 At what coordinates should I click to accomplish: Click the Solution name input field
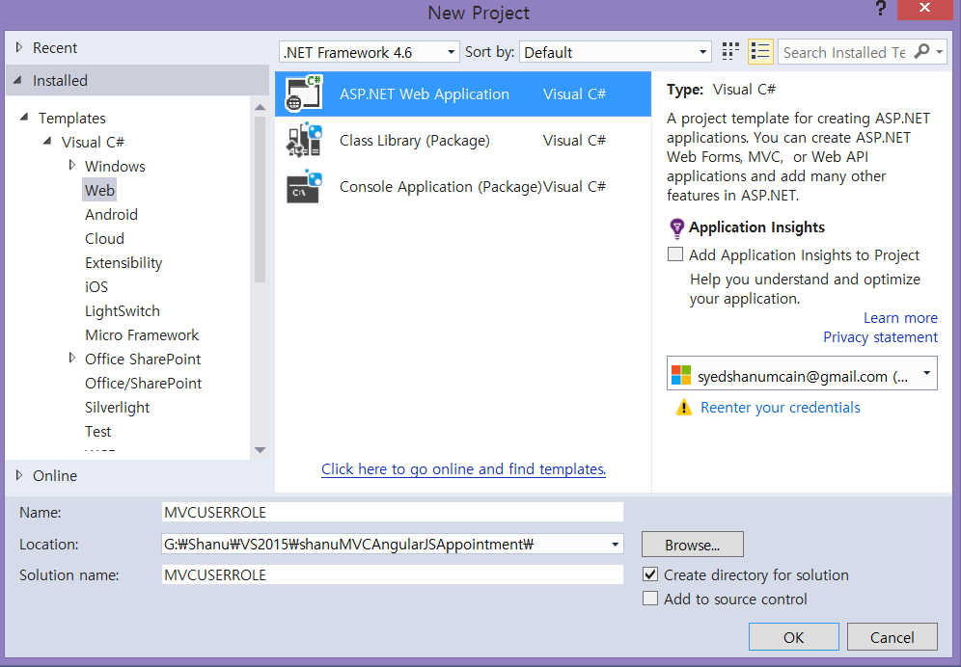393,574
